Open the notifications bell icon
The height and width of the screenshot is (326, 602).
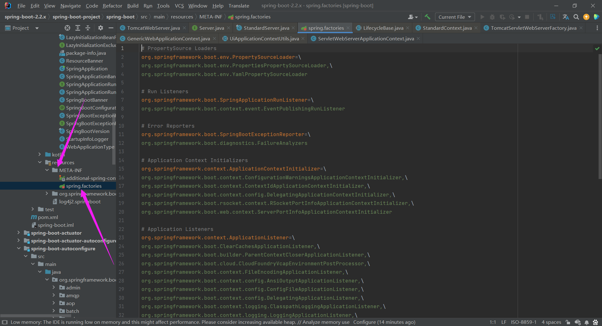587,322
